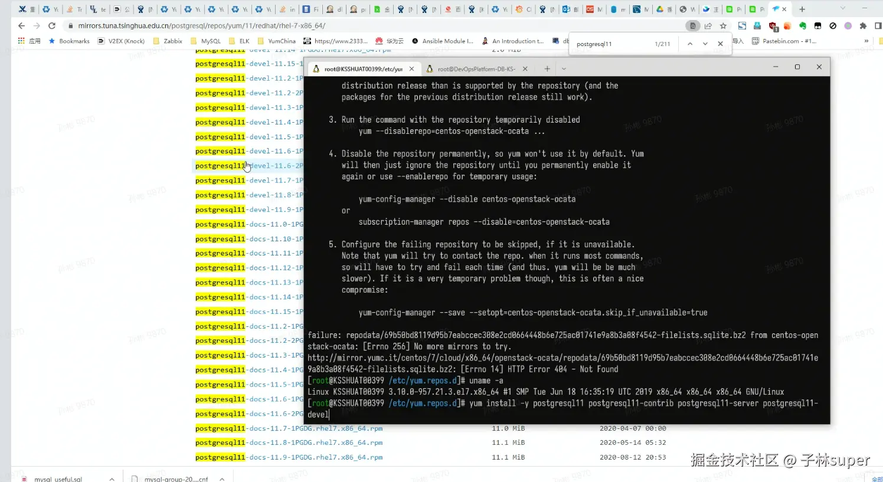This screenshot has width=883, height=482.
Task: Open options arrow for mysql_useful.sql download
Action: coord(112,479)
